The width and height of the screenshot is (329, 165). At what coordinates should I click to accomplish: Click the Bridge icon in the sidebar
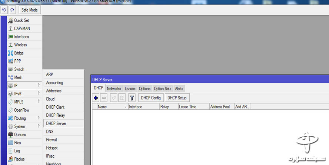[10, 53]
